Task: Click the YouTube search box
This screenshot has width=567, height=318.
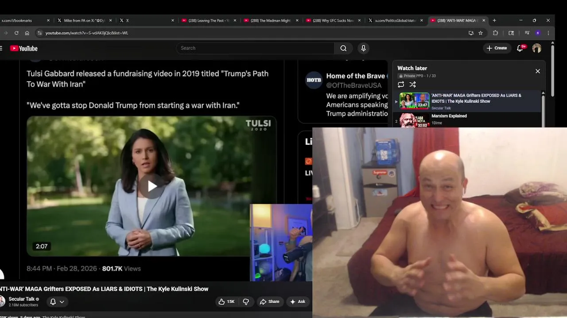Action: click(255, 48)
